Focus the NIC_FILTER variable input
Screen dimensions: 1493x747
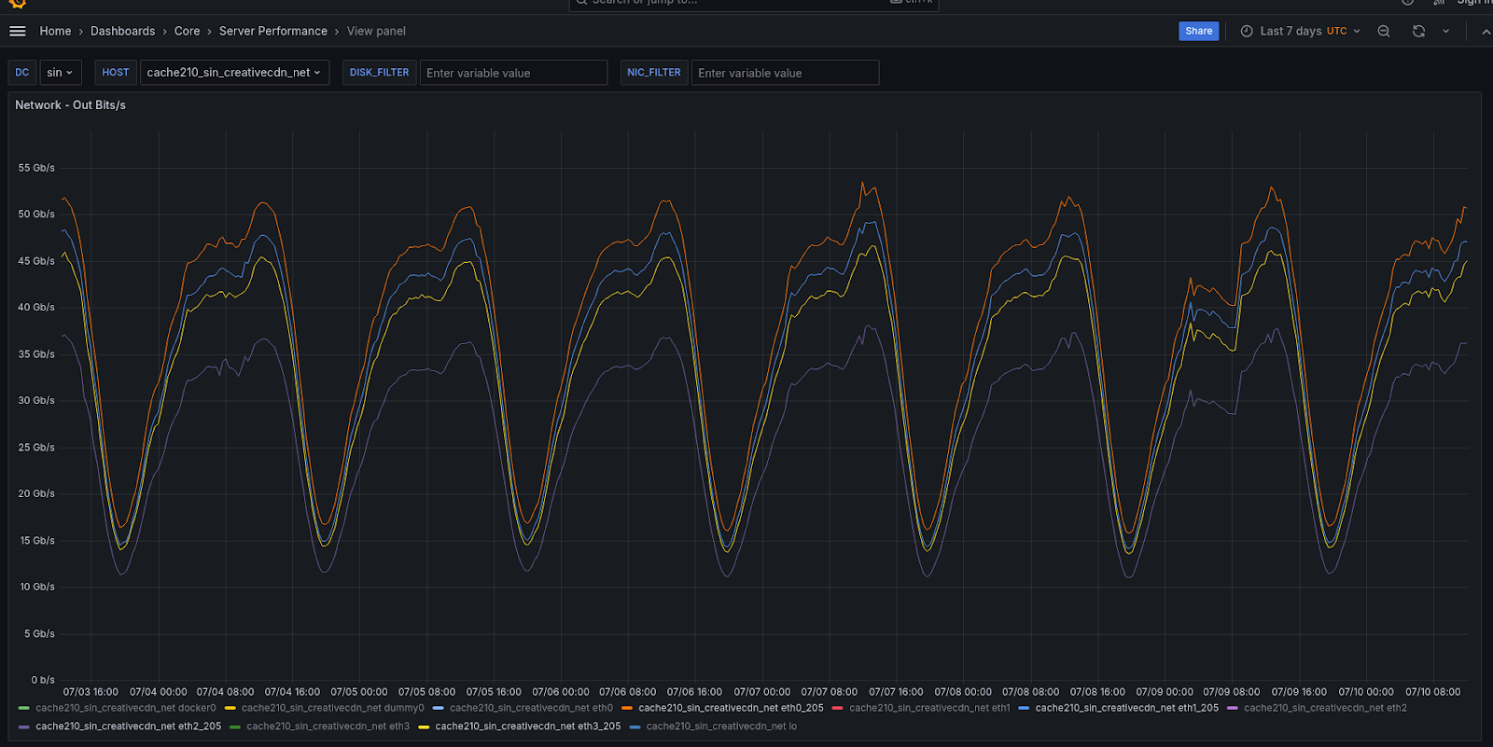[785, 73]
